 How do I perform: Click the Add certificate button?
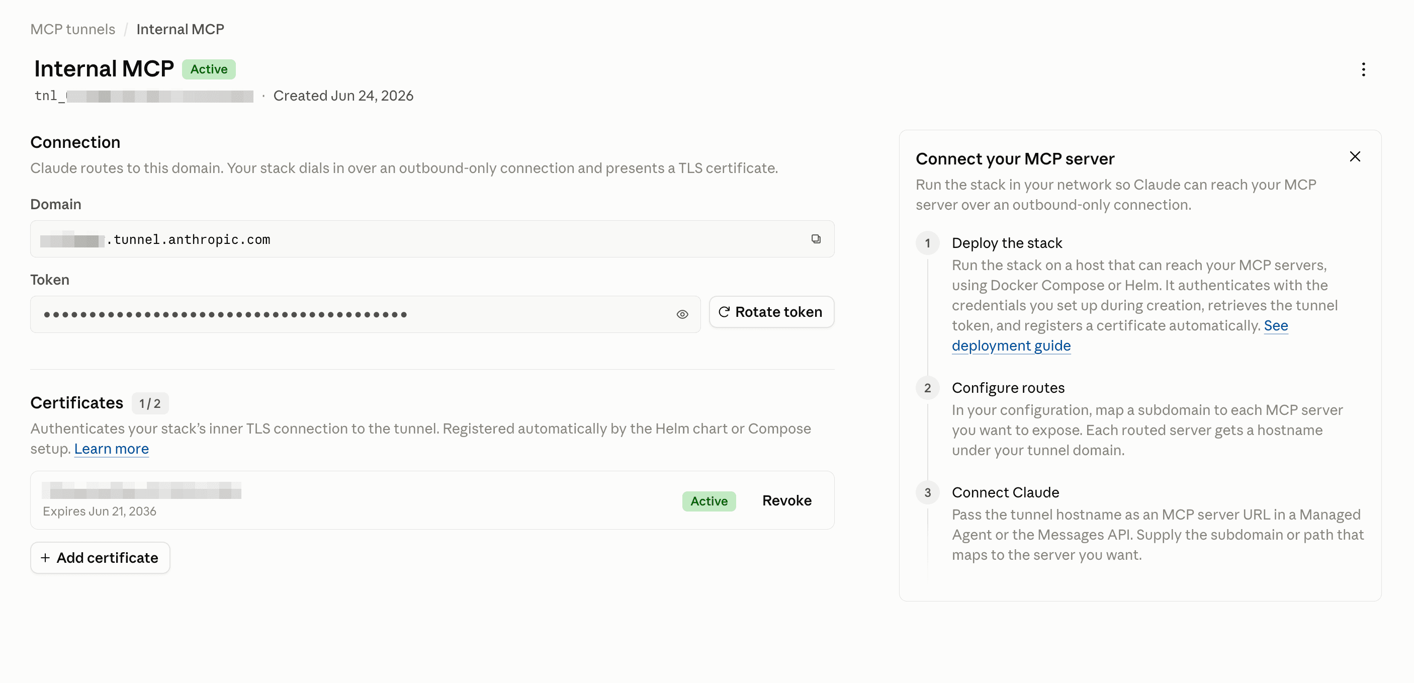[x=100, y=557]
